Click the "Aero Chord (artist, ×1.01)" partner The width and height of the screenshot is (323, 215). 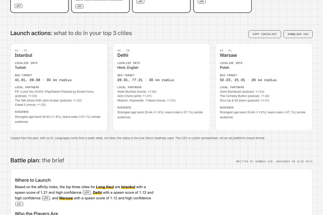point(134,96)
